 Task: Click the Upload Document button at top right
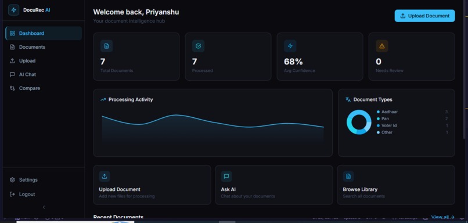pos(424,16)
